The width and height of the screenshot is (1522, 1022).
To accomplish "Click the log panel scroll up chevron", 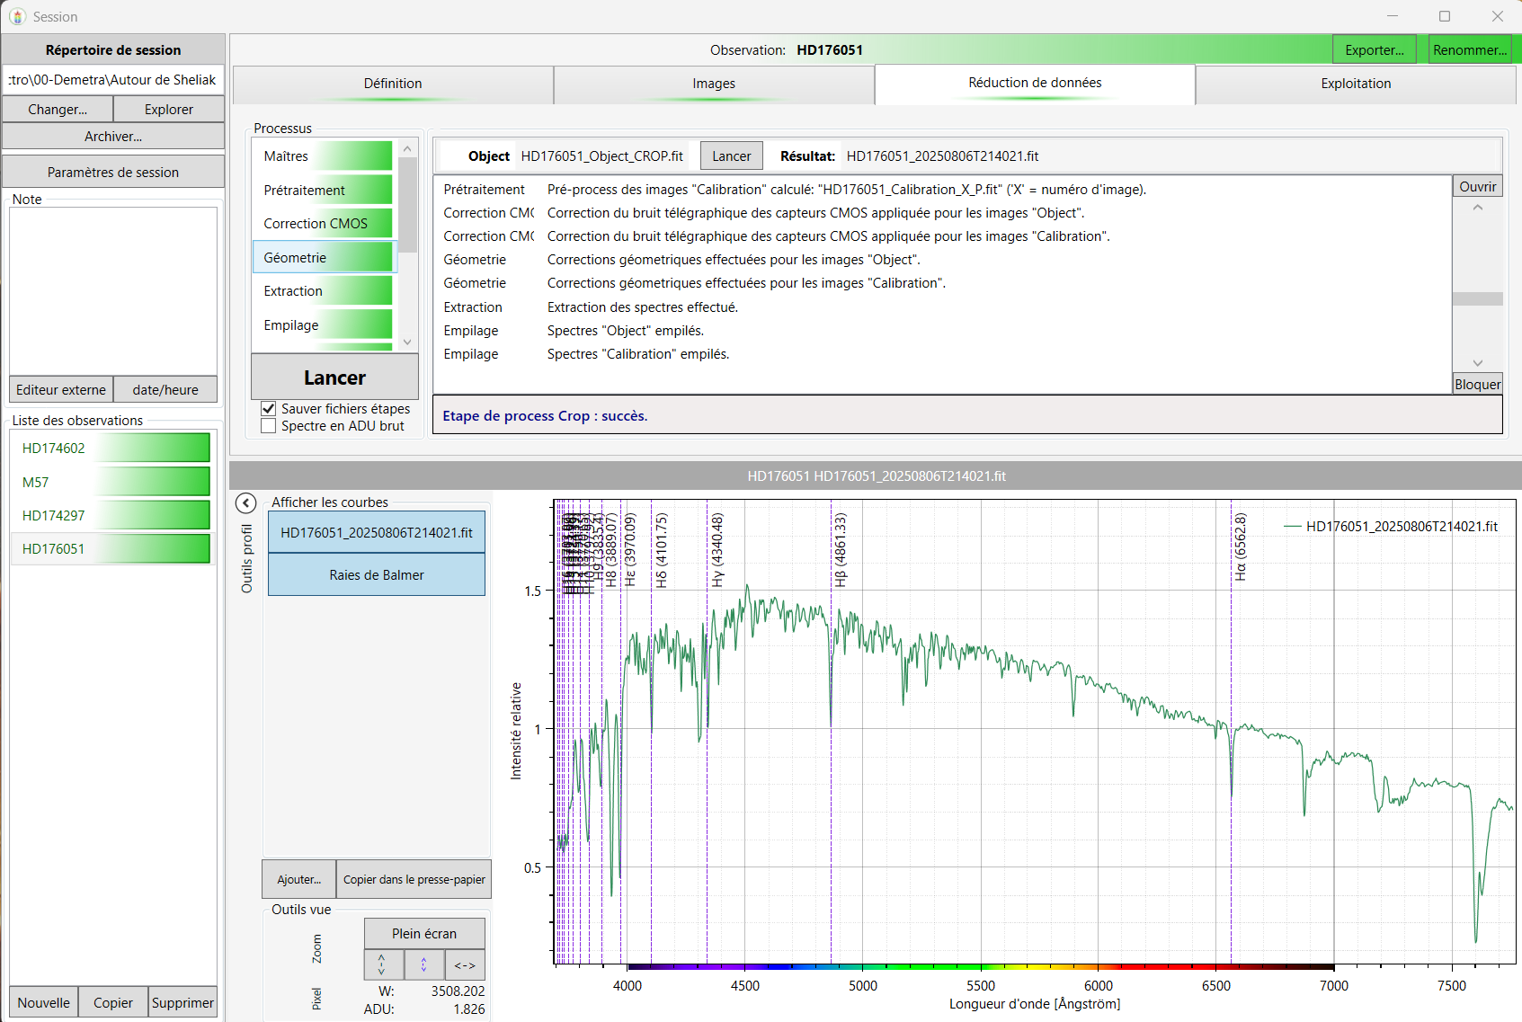I will click(1477, 208).
